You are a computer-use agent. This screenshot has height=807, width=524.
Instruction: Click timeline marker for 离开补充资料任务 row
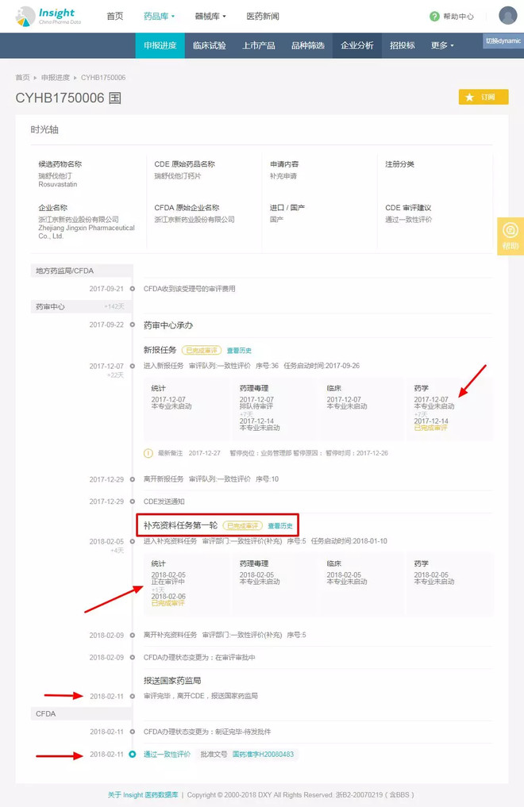point(133,635)
